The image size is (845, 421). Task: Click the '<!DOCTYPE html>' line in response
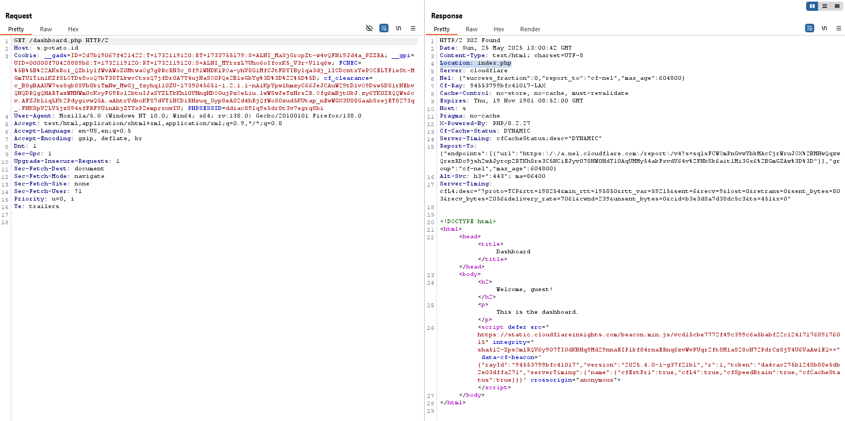click(x=468, y=222)
